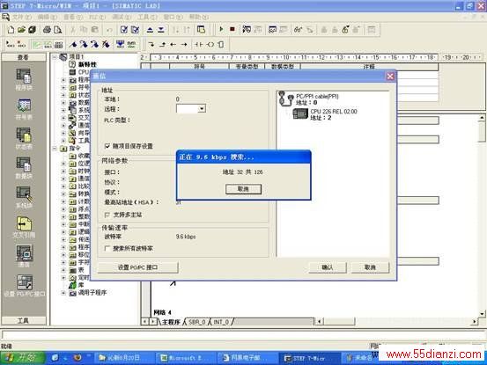Toggle 随项目保存设置 checkbox
The width and height of the screenshot is (487, 365).
coord(107,146)
